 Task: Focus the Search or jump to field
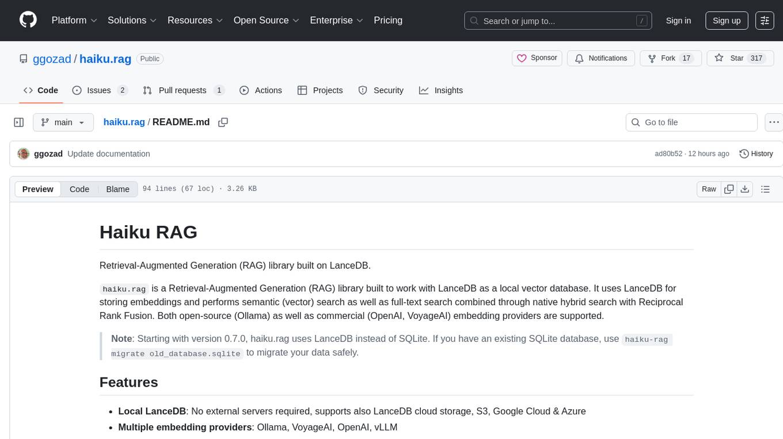[x=558, y=21]
